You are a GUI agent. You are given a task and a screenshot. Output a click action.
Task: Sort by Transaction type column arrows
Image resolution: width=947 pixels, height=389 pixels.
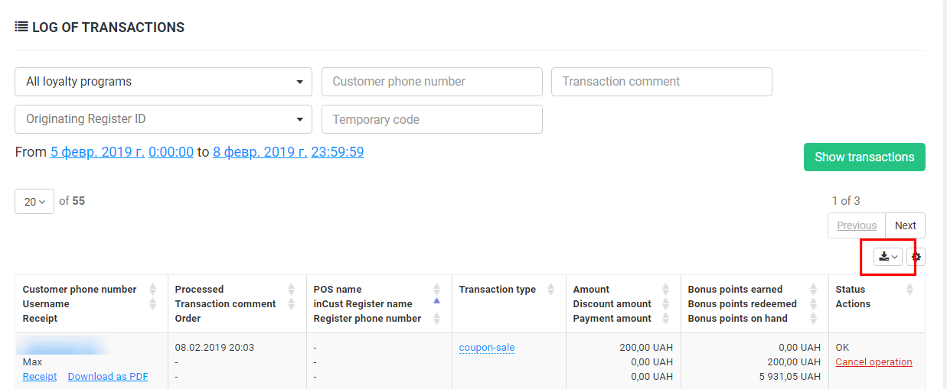click(x=551, y=290)
